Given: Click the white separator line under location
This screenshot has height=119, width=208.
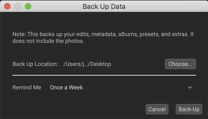Looking at the screenshot, I should 104,75.
